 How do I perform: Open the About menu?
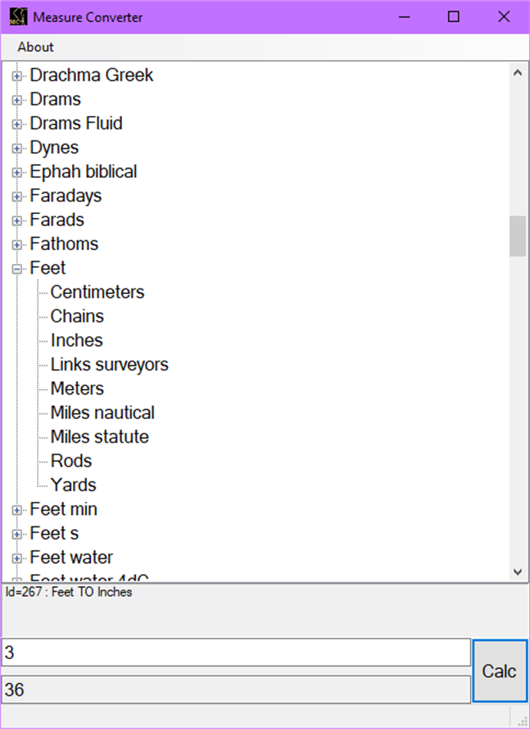tap(34, 47)
